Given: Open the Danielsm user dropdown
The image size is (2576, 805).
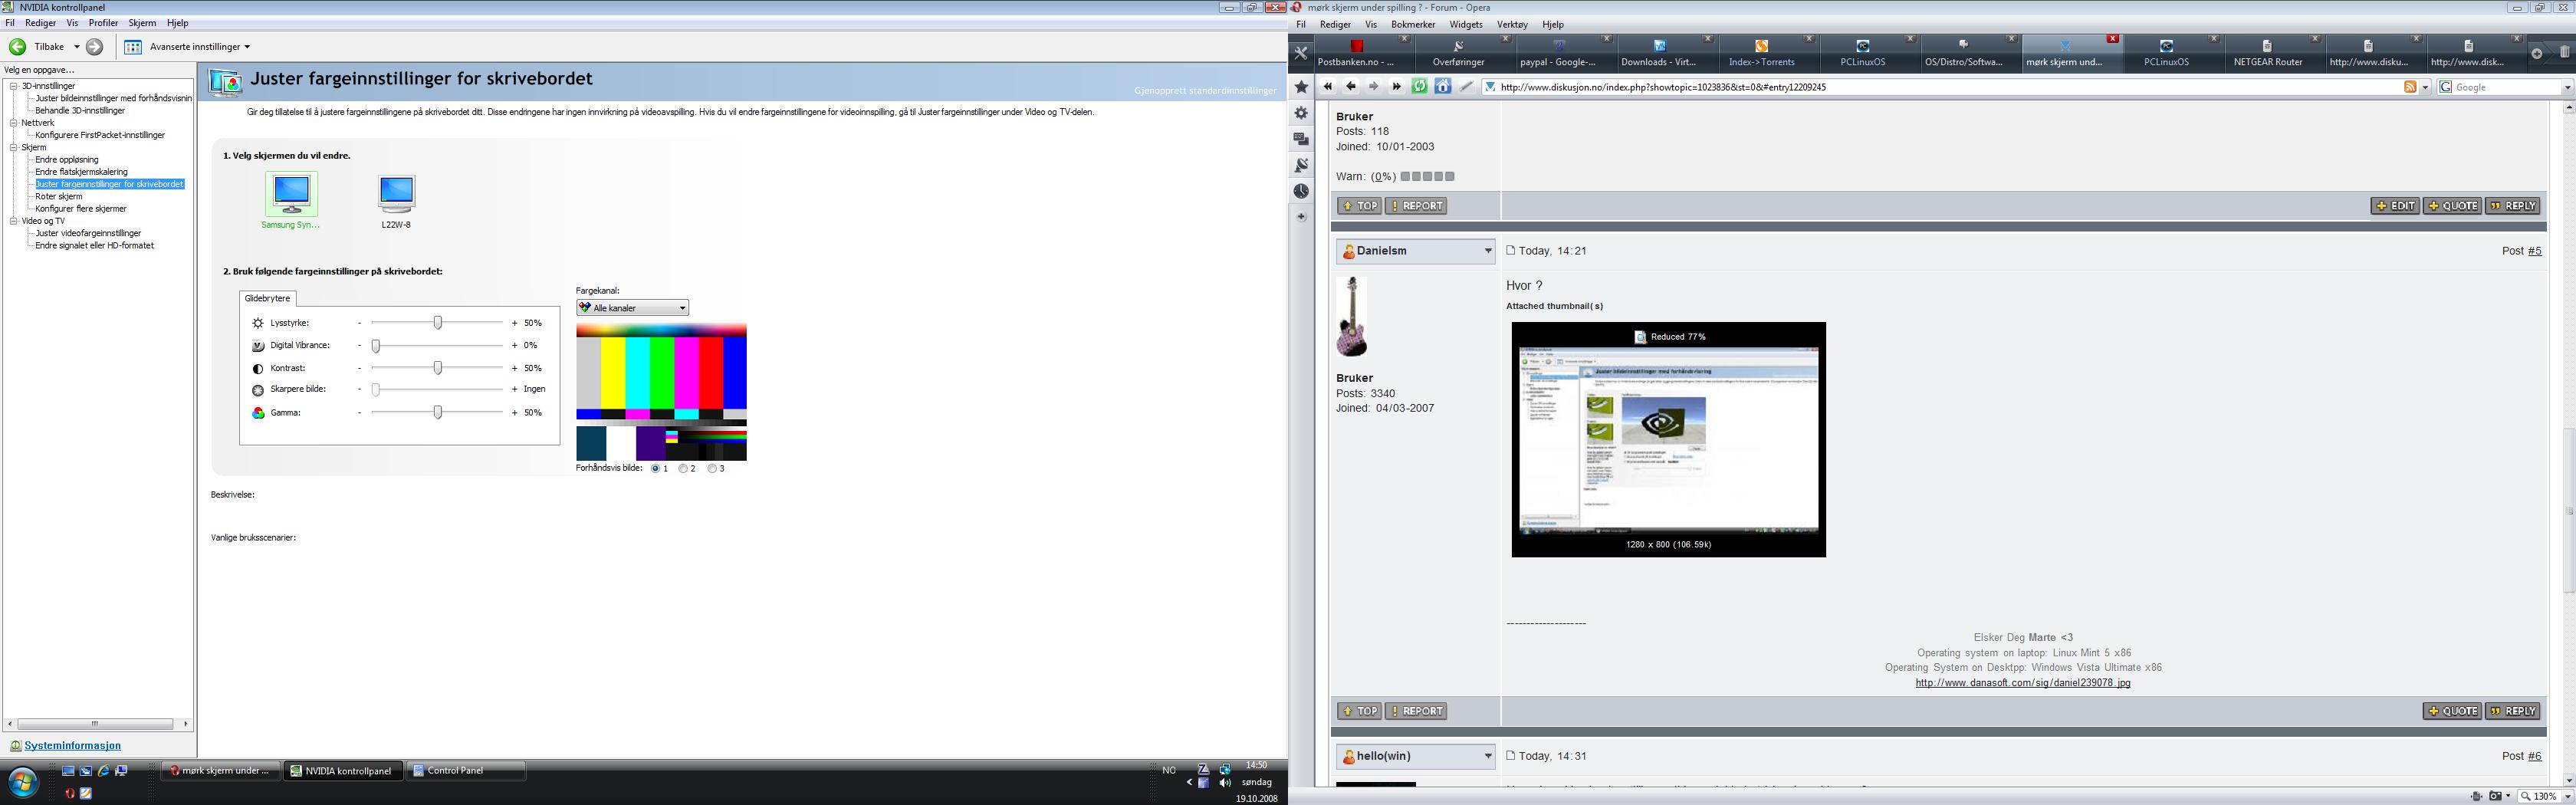Looking at the screenshot, I should [1488, 251].
